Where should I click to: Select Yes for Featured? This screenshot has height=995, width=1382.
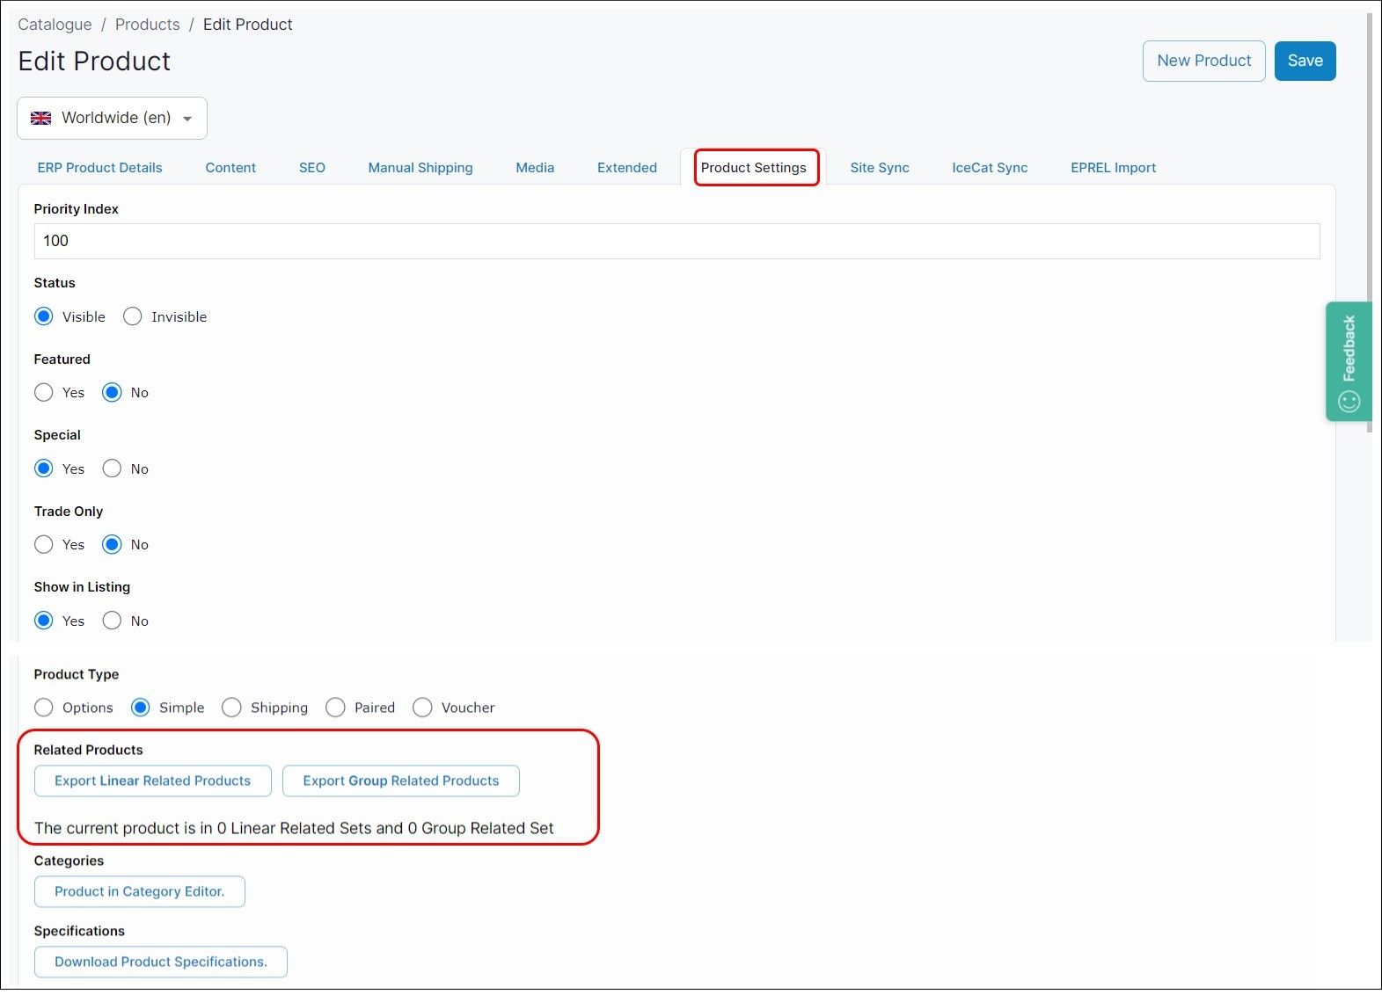(44, 393)
